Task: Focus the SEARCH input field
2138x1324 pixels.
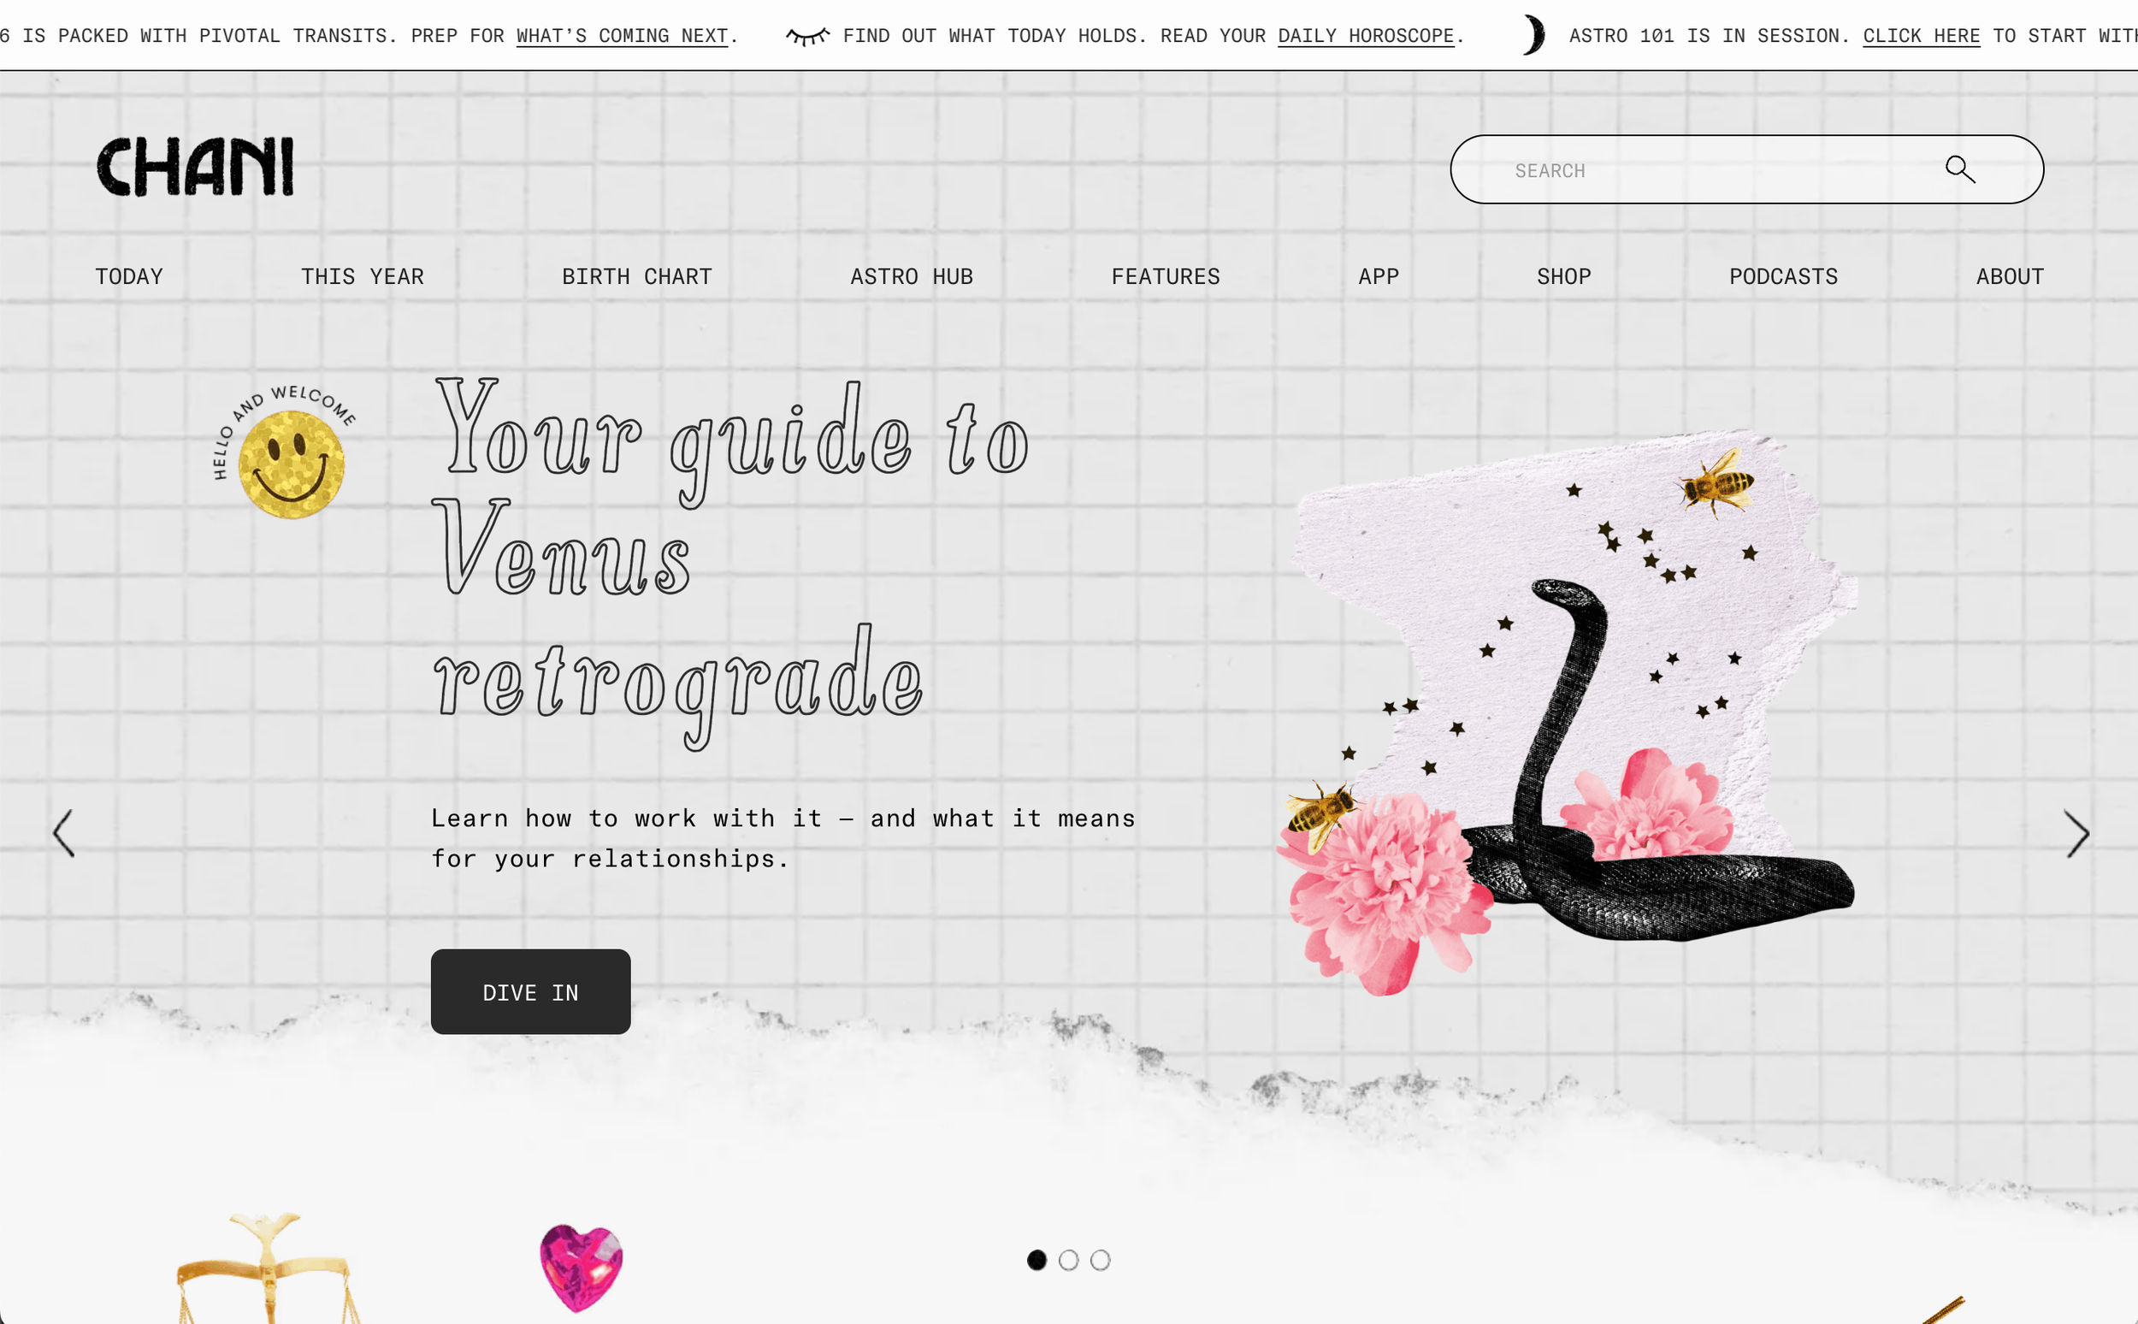Action: pyautogui.click(x=1745, y=169)
